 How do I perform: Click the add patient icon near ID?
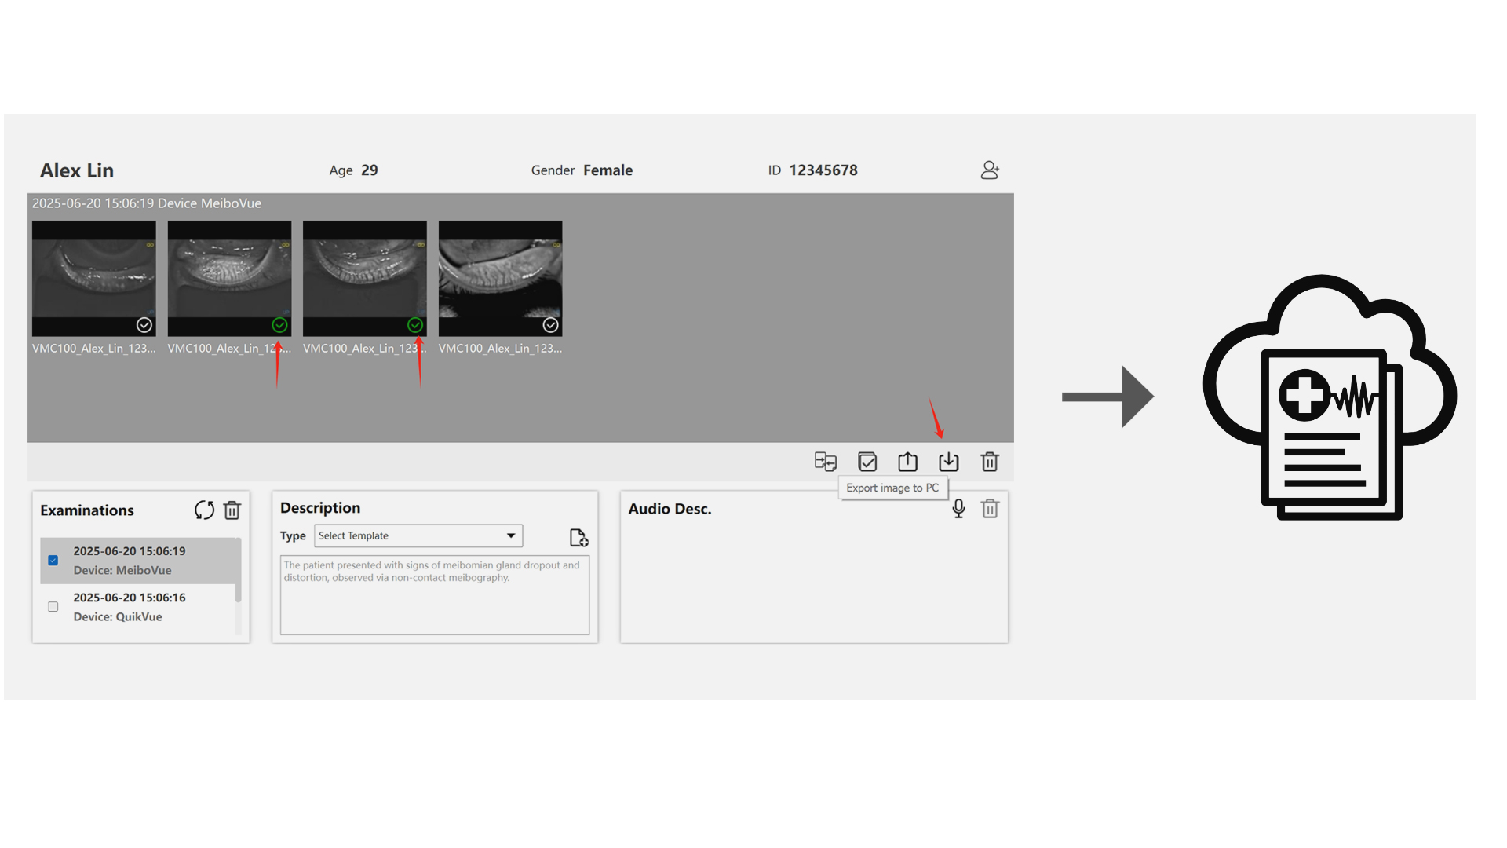click(990, 170)
